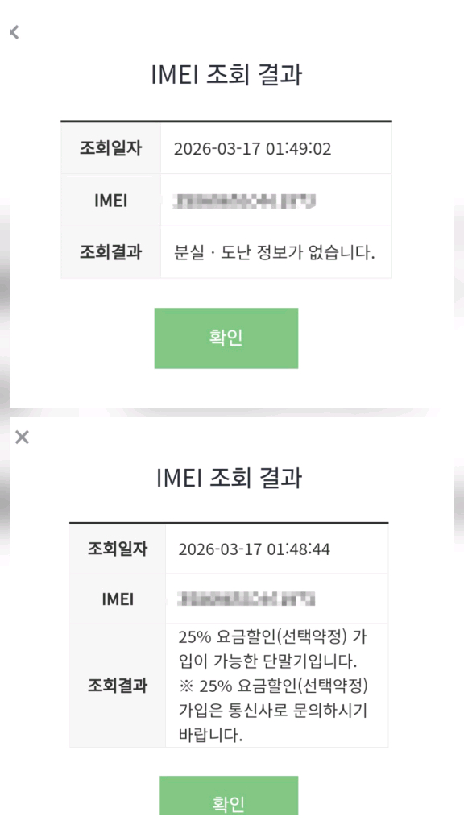Viewport: 464px width, 825px height.
Task: Select the IMEI row label in top table
Action: click(x=110, y=199)
